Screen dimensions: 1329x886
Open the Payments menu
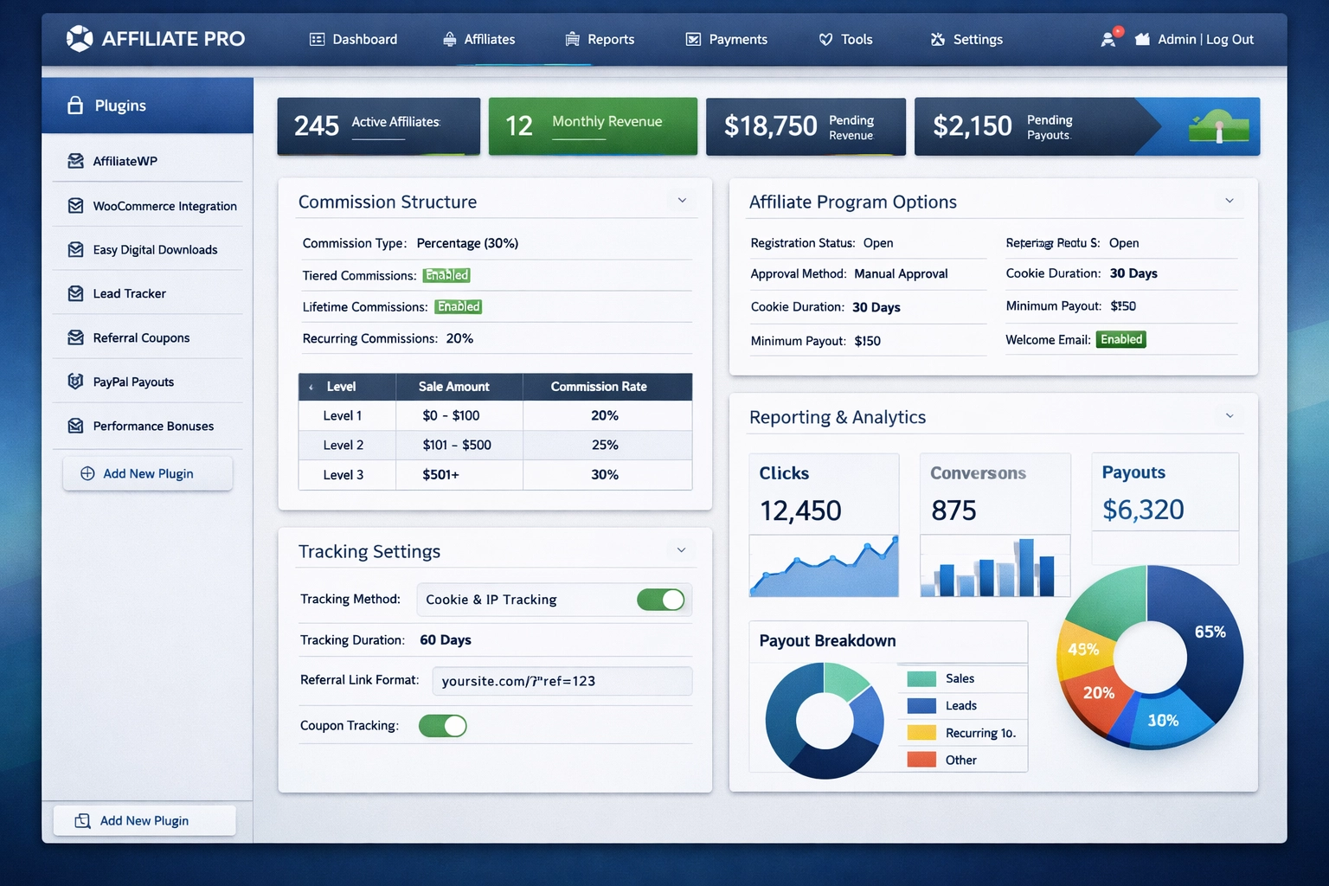point(727,39)
